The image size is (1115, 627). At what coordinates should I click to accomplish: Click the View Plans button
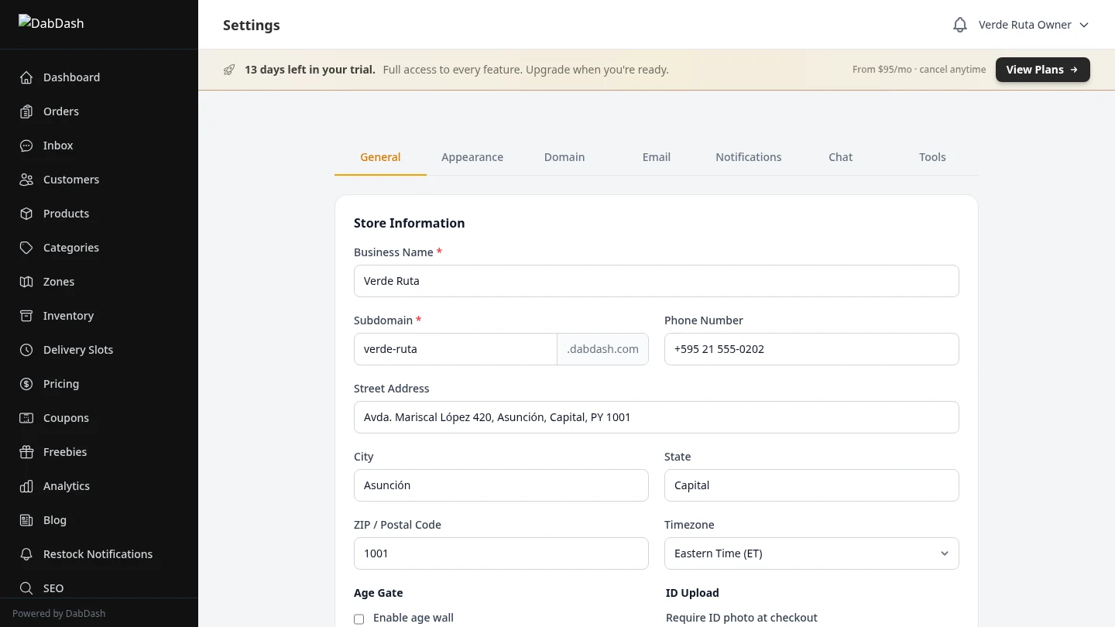pyautogui.click(x=1042, y=70)
